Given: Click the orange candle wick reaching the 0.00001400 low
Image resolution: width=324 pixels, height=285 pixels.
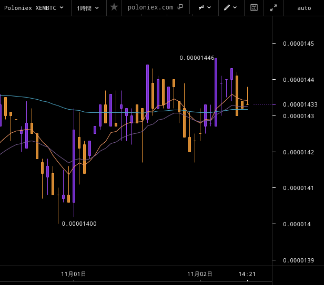Looking at the screenshot, I should pos(58,206).
